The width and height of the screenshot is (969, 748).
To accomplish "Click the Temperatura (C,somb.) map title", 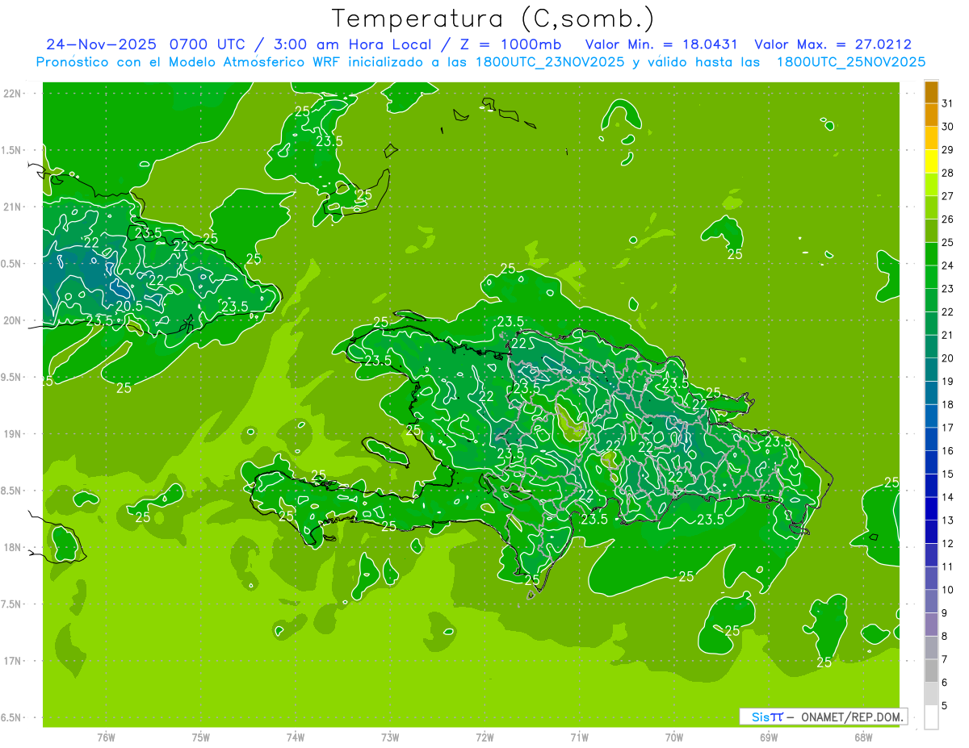I will 493,18.
